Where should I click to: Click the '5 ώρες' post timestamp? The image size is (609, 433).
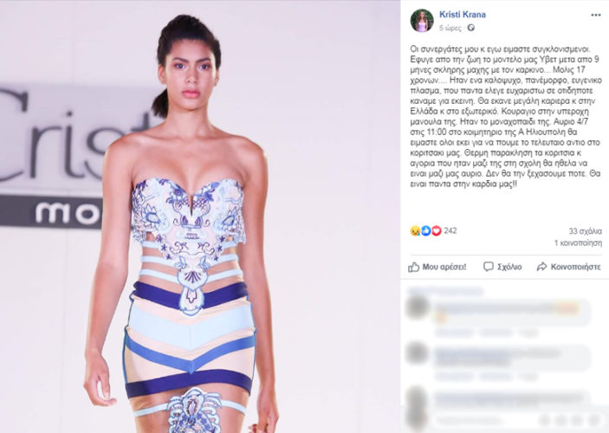pyautogui.click(x=450, y=28)
